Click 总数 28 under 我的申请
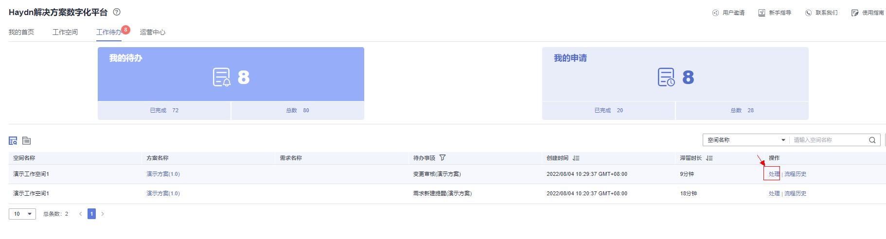This screenshot has height=239, width=886. (x=742, y=110)
